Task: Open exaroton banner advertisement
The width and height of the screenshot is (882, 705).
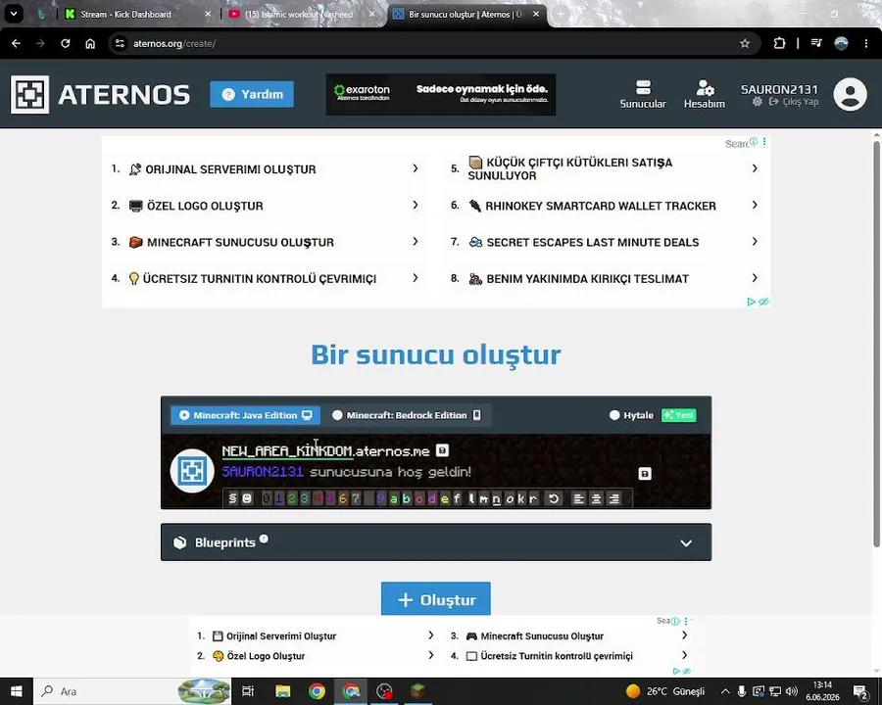Action: pos(441,94)
